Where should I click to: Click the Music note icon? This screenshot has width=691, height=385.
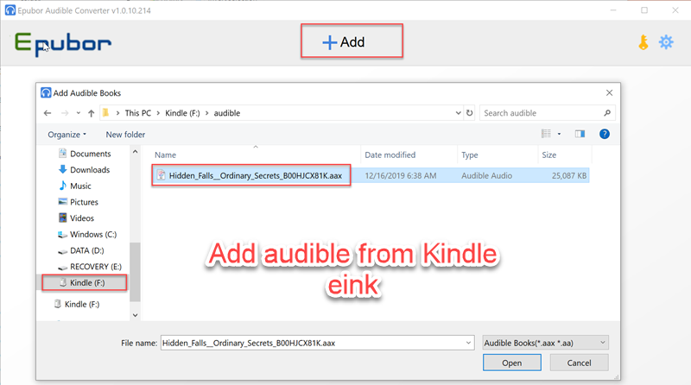62,186
